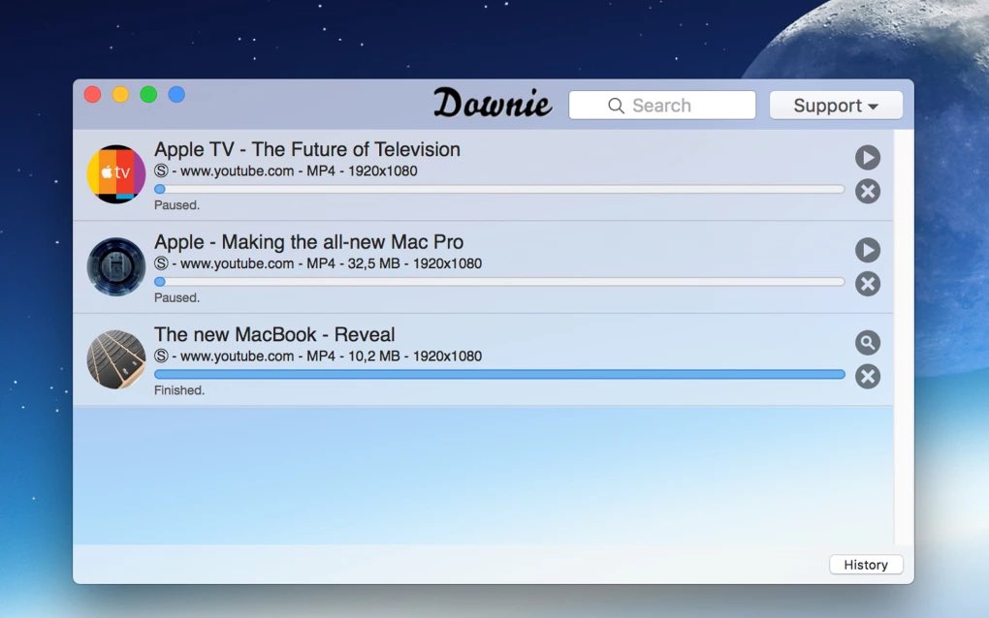Open the Support dropdown menu
This screenshot has height=618, width=989.
(x=836, y=106)
